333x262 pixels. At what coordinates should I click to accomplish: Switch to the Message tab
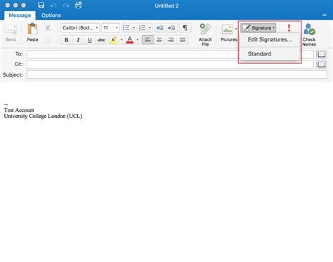20,15
